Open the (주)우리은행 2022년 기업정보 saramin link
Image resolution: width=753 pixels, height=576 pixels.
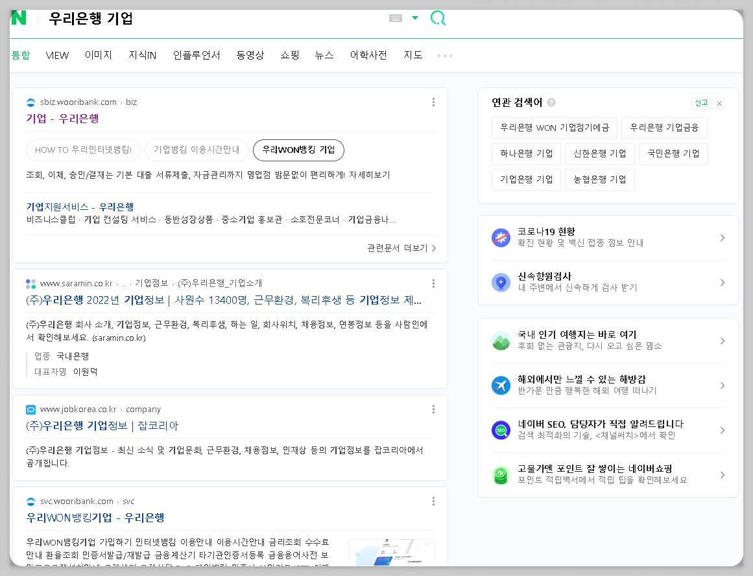pos(224,300)
